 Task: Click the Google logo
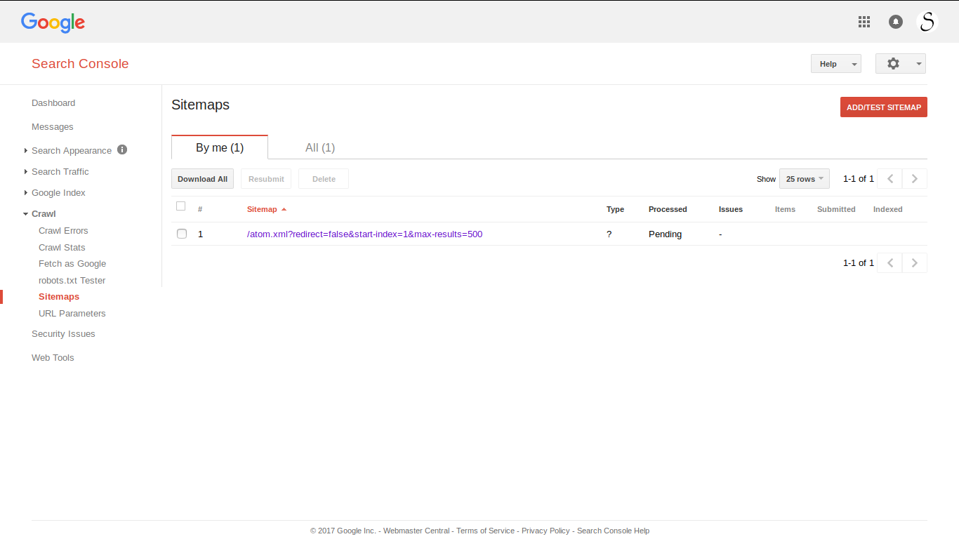[53, 22]
